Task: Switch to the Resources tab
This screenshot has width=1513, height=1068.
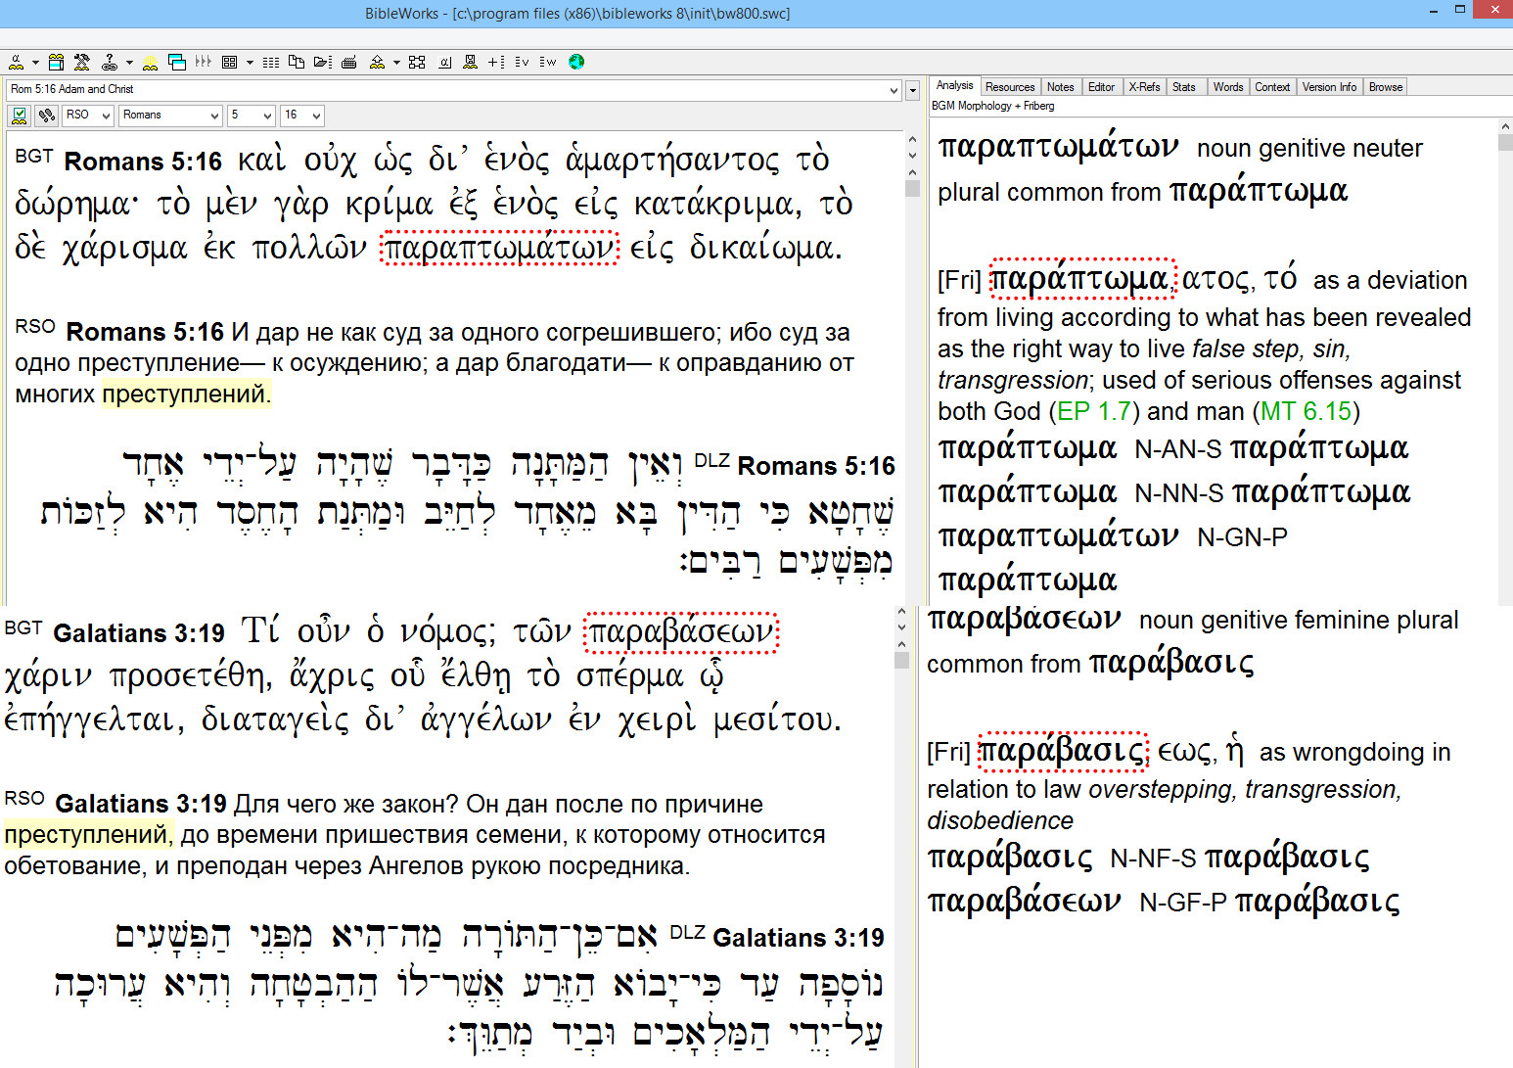Action: coord(1010,87)
